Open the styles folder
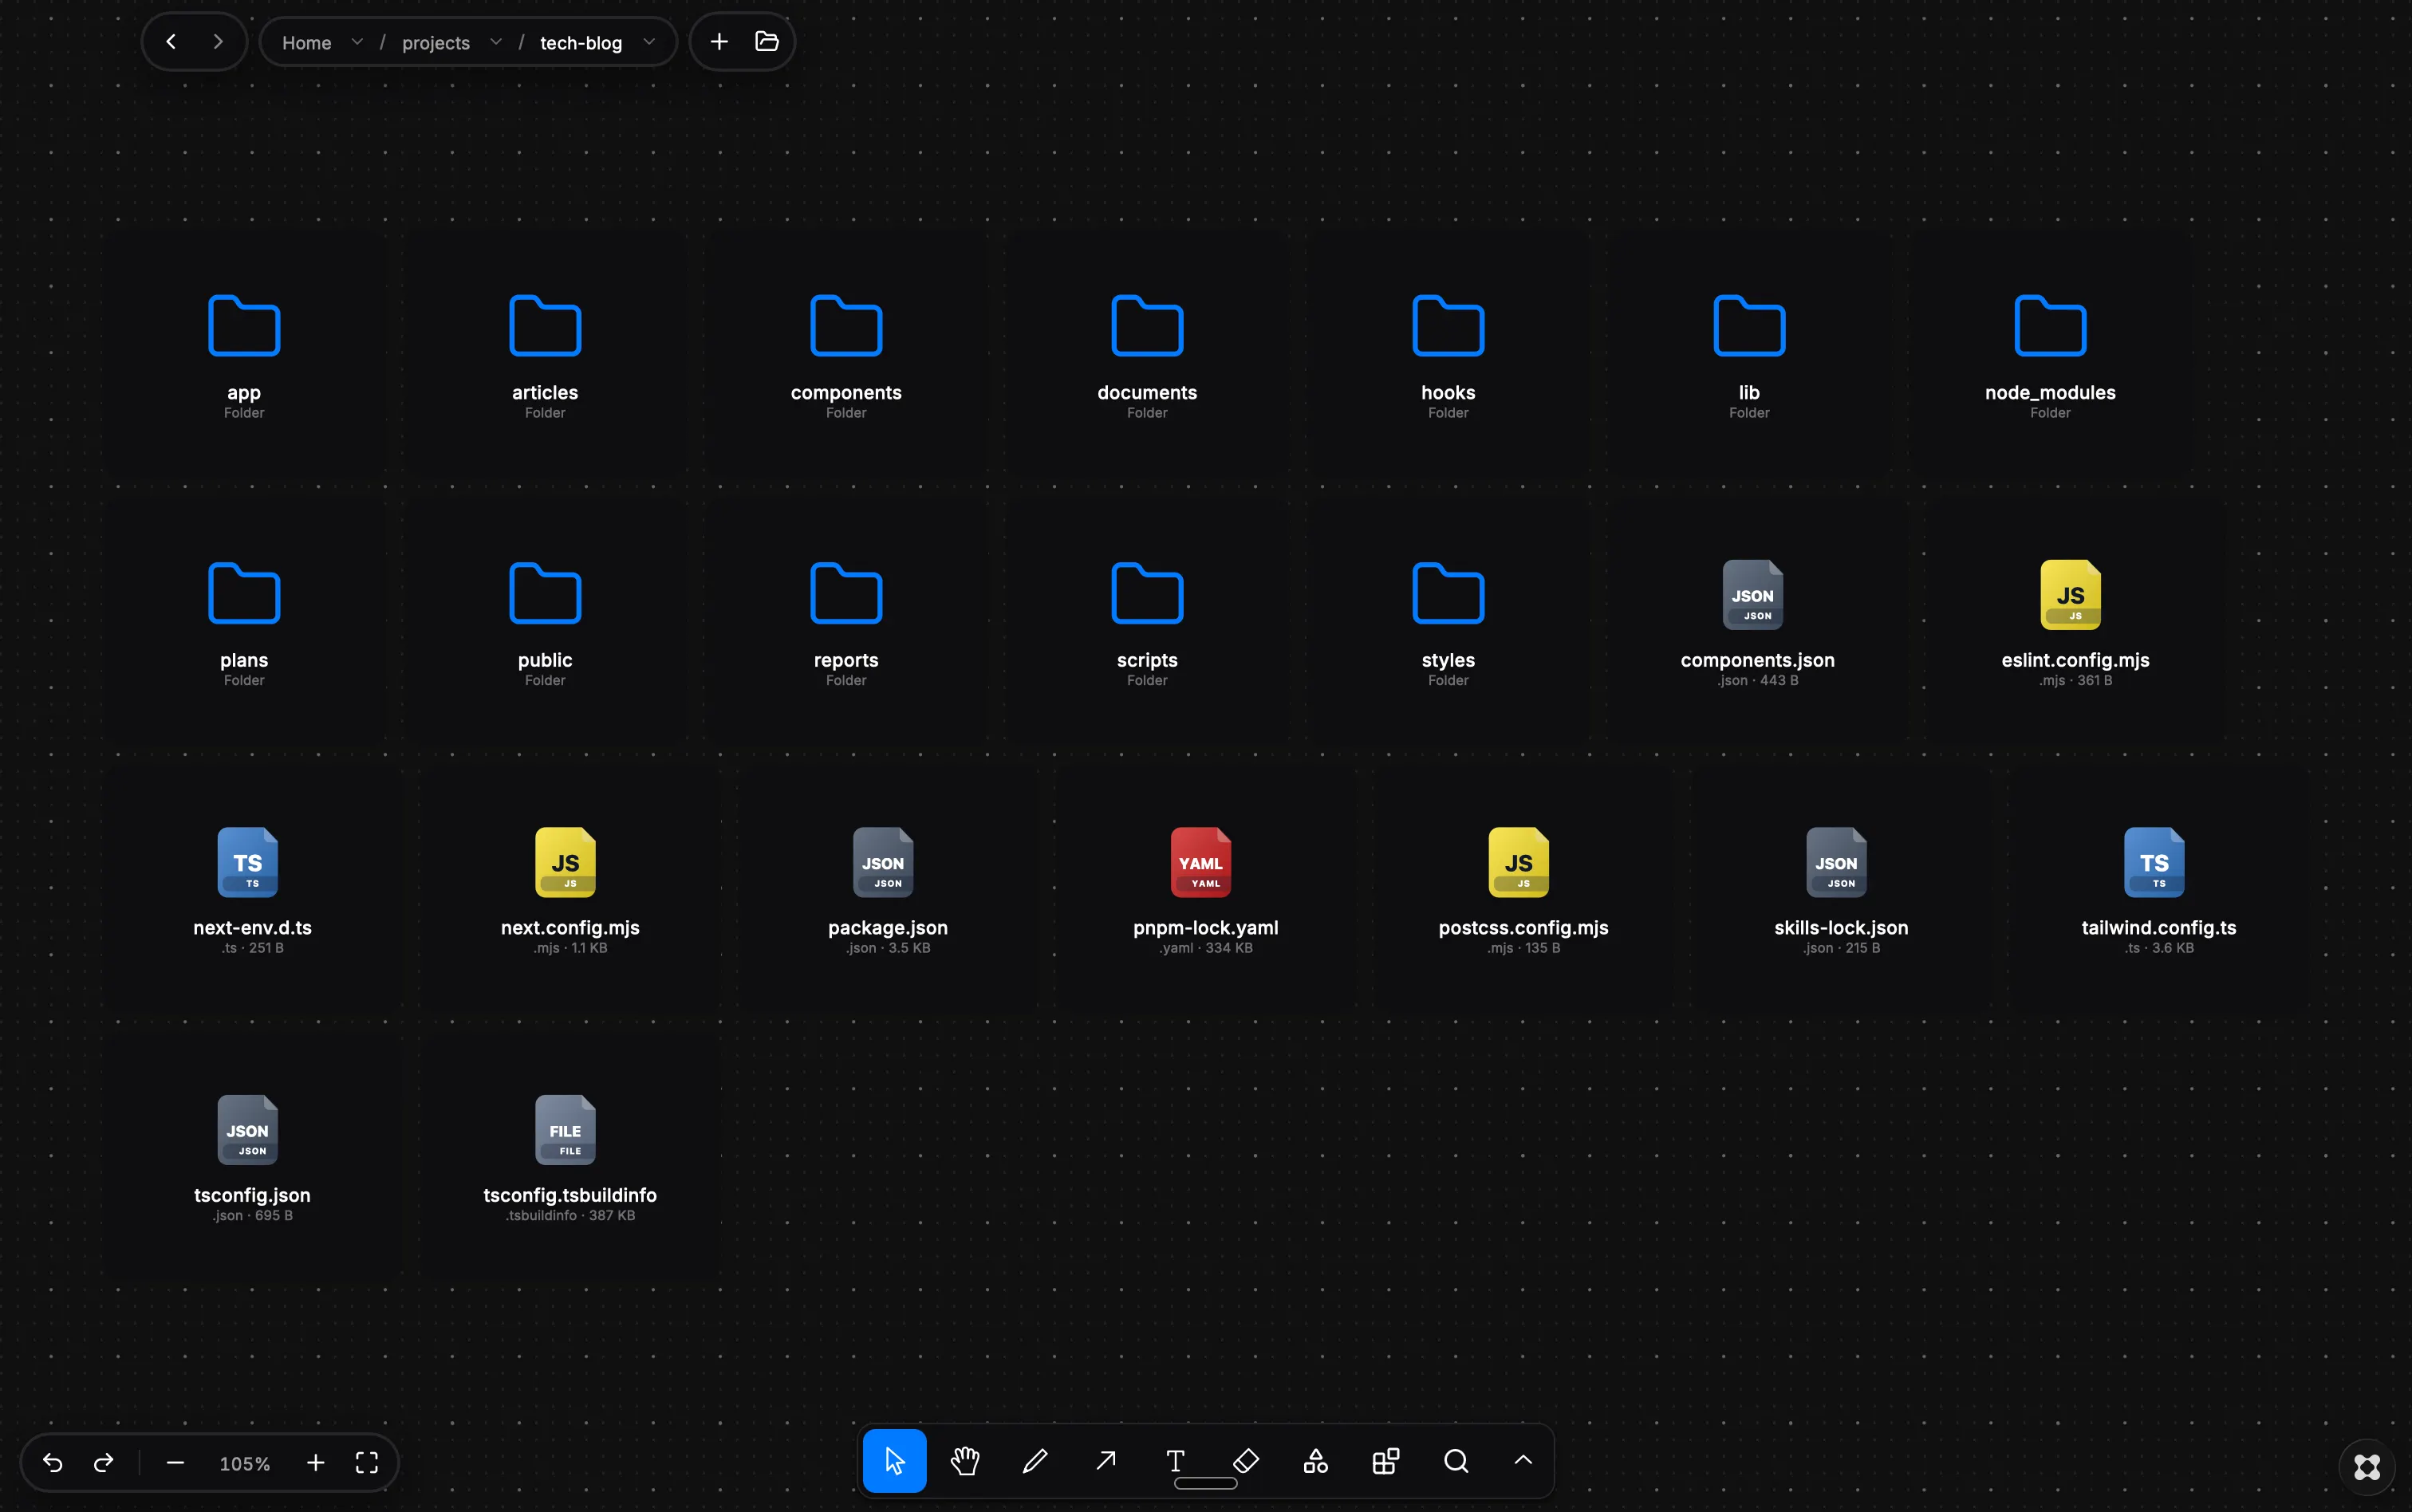The height and width of the screenshot is (1512, 2412). pyautogui.click(x=1448, y=624)
